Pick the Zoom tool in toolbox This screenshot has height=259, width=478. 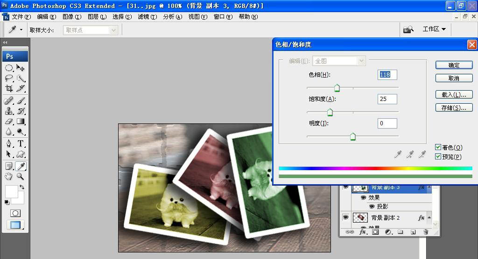pyautogui.click(x=21, y=176)
